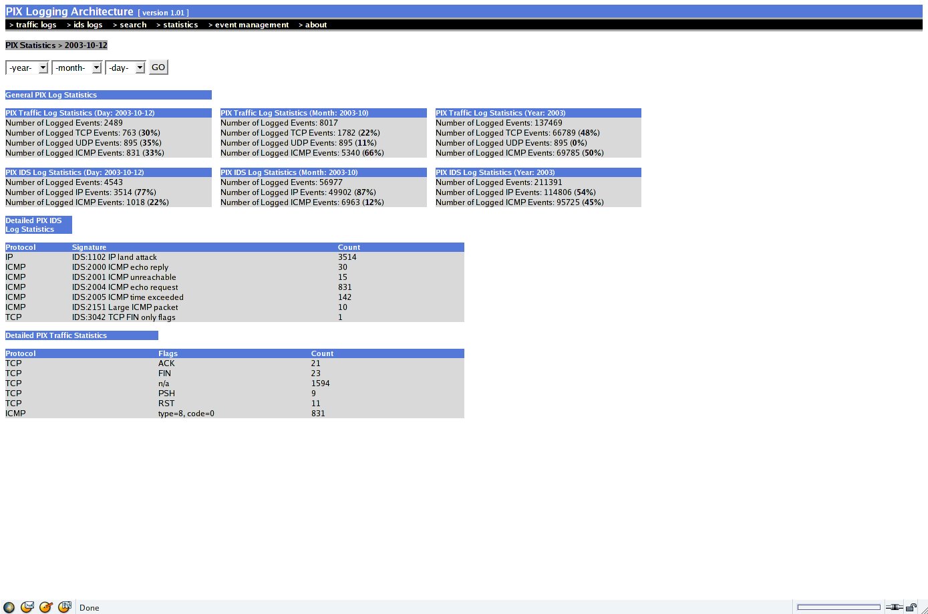Open the statistics menu item
This screenshot has width=928, height=614.
tap(177, 25)
